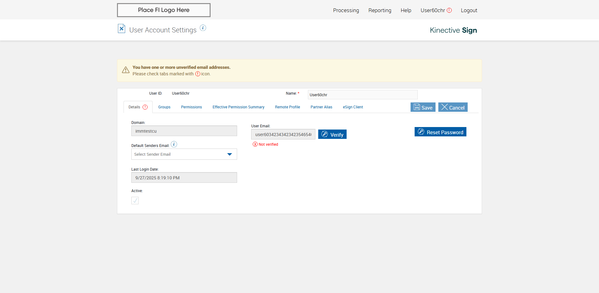The image size is (599, 293).
Task: Click the Name input field
Action: click(363, 95)
